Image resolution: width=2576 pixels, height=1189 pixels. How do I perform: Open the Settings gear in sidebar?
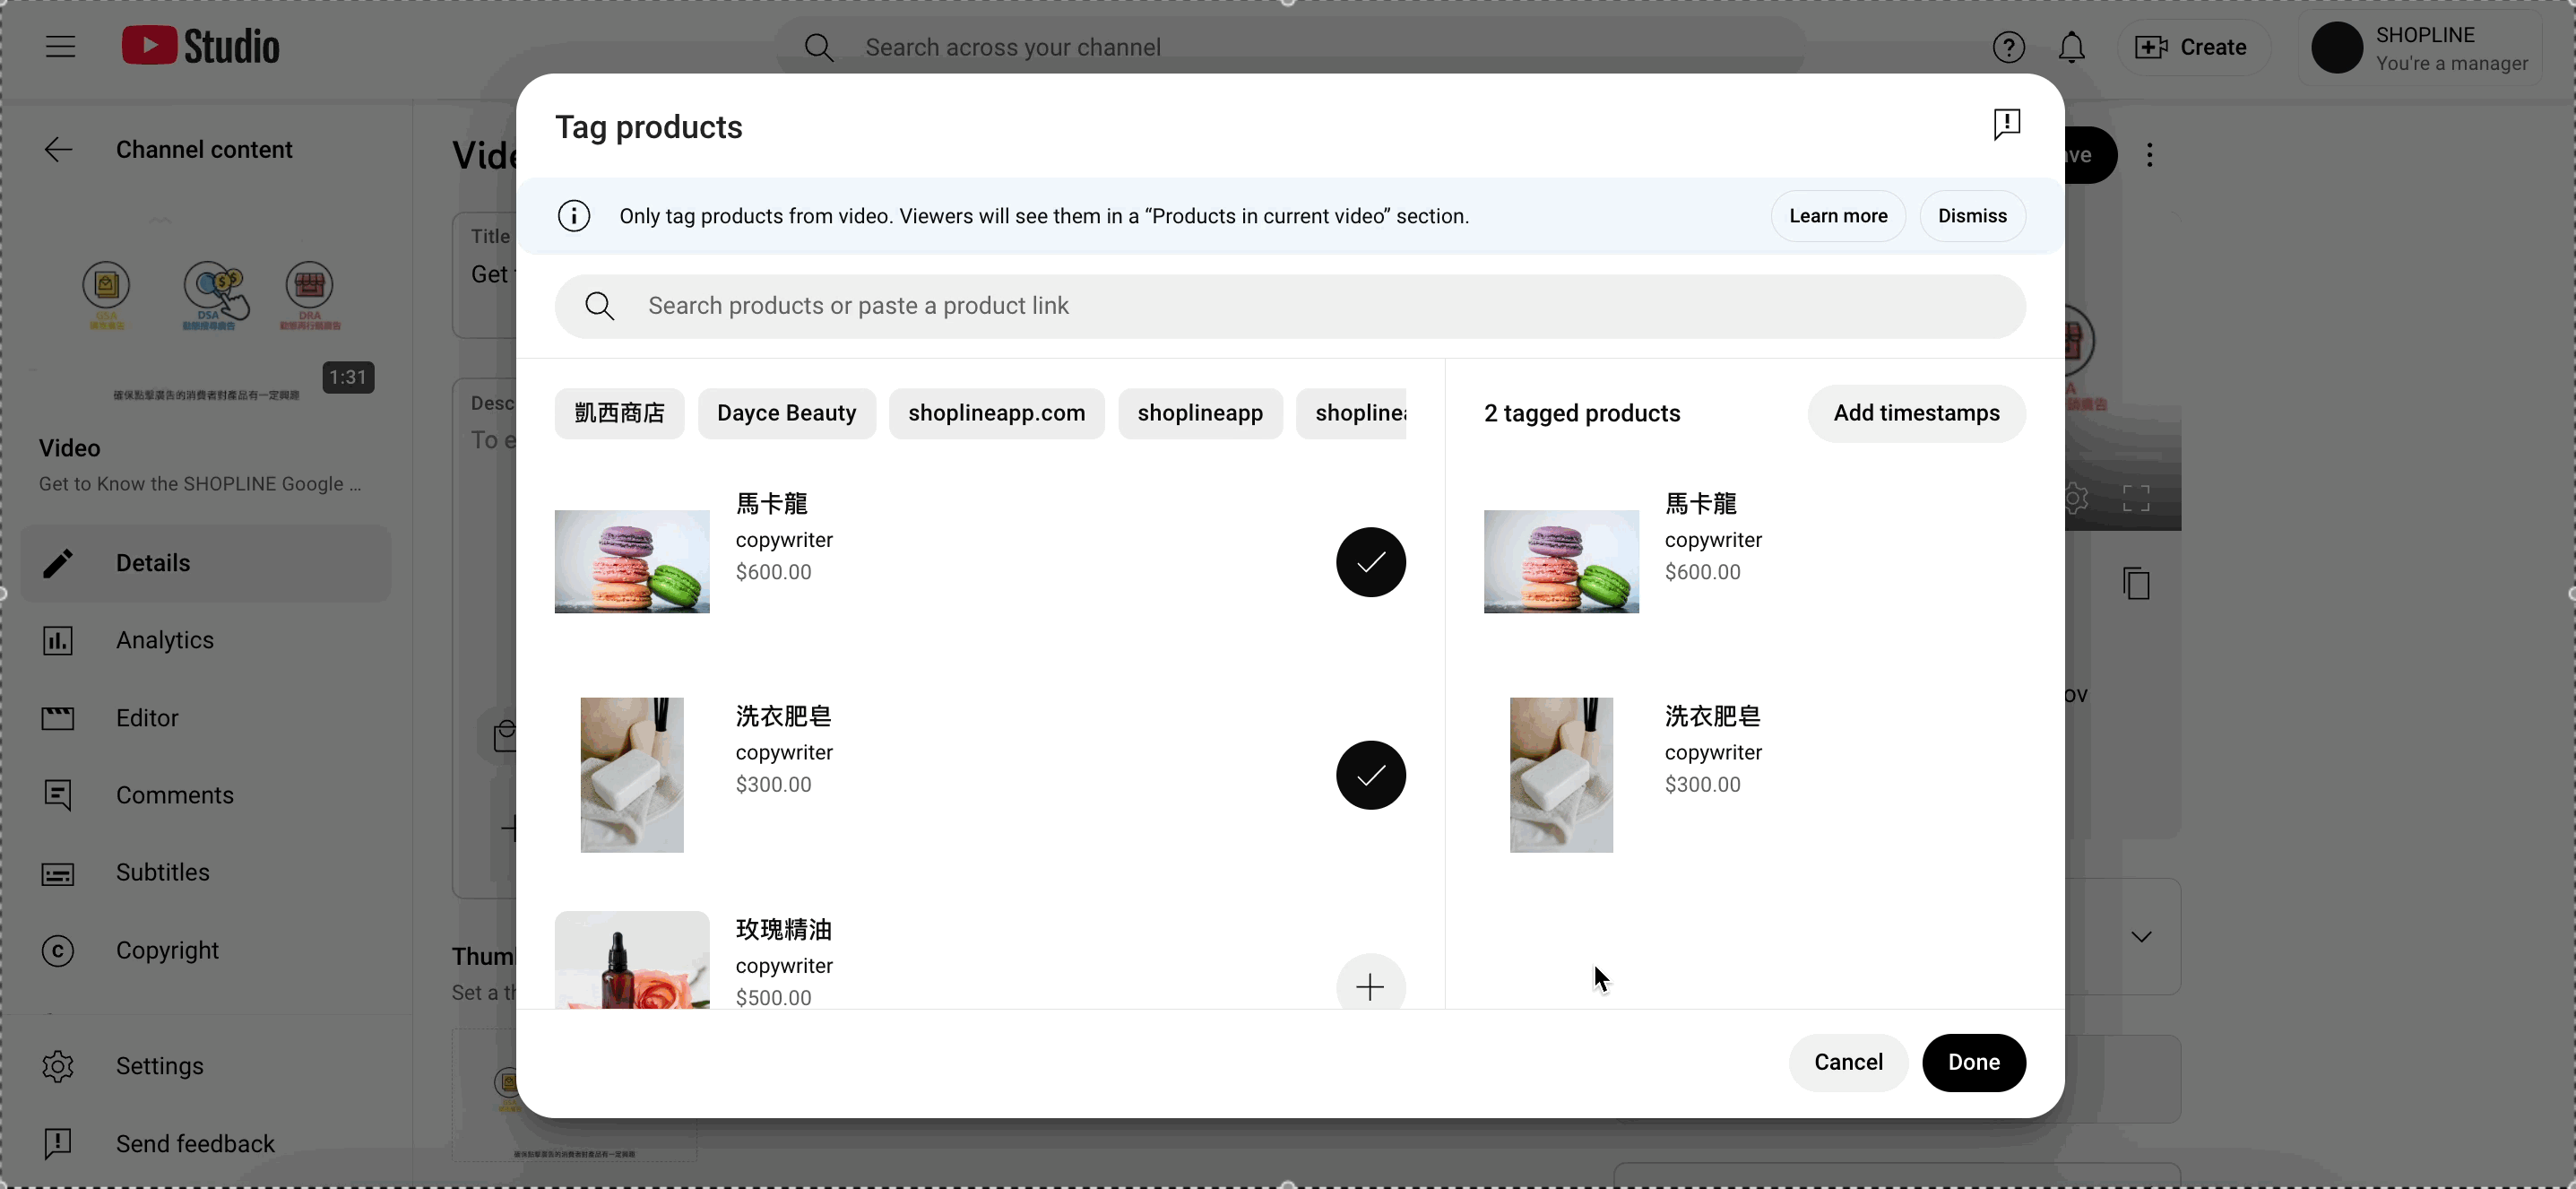pyautogui.click(x=58, y=1067)
